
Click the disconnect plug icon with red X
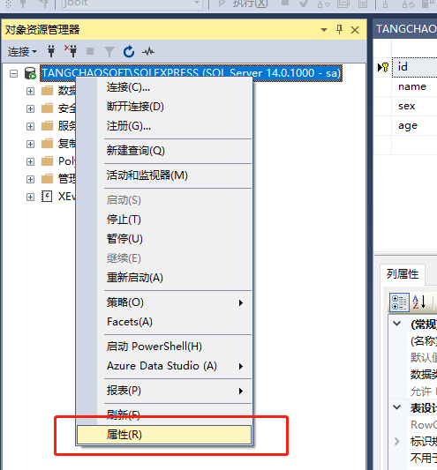click(71, 51)
